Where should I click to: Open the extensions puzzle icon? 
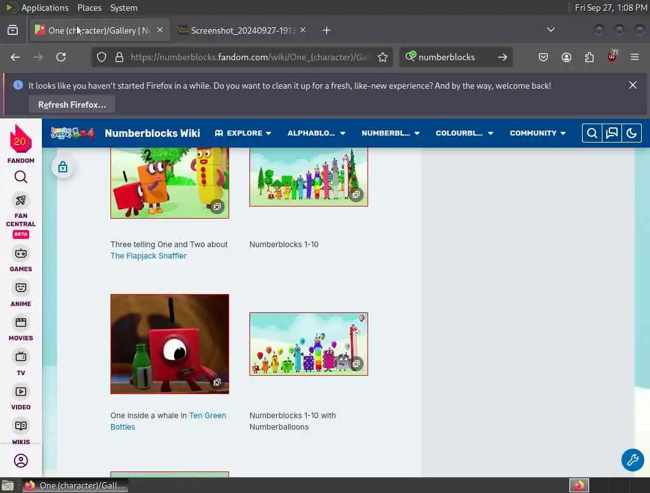pyautogui.click(x=589, y=57)
